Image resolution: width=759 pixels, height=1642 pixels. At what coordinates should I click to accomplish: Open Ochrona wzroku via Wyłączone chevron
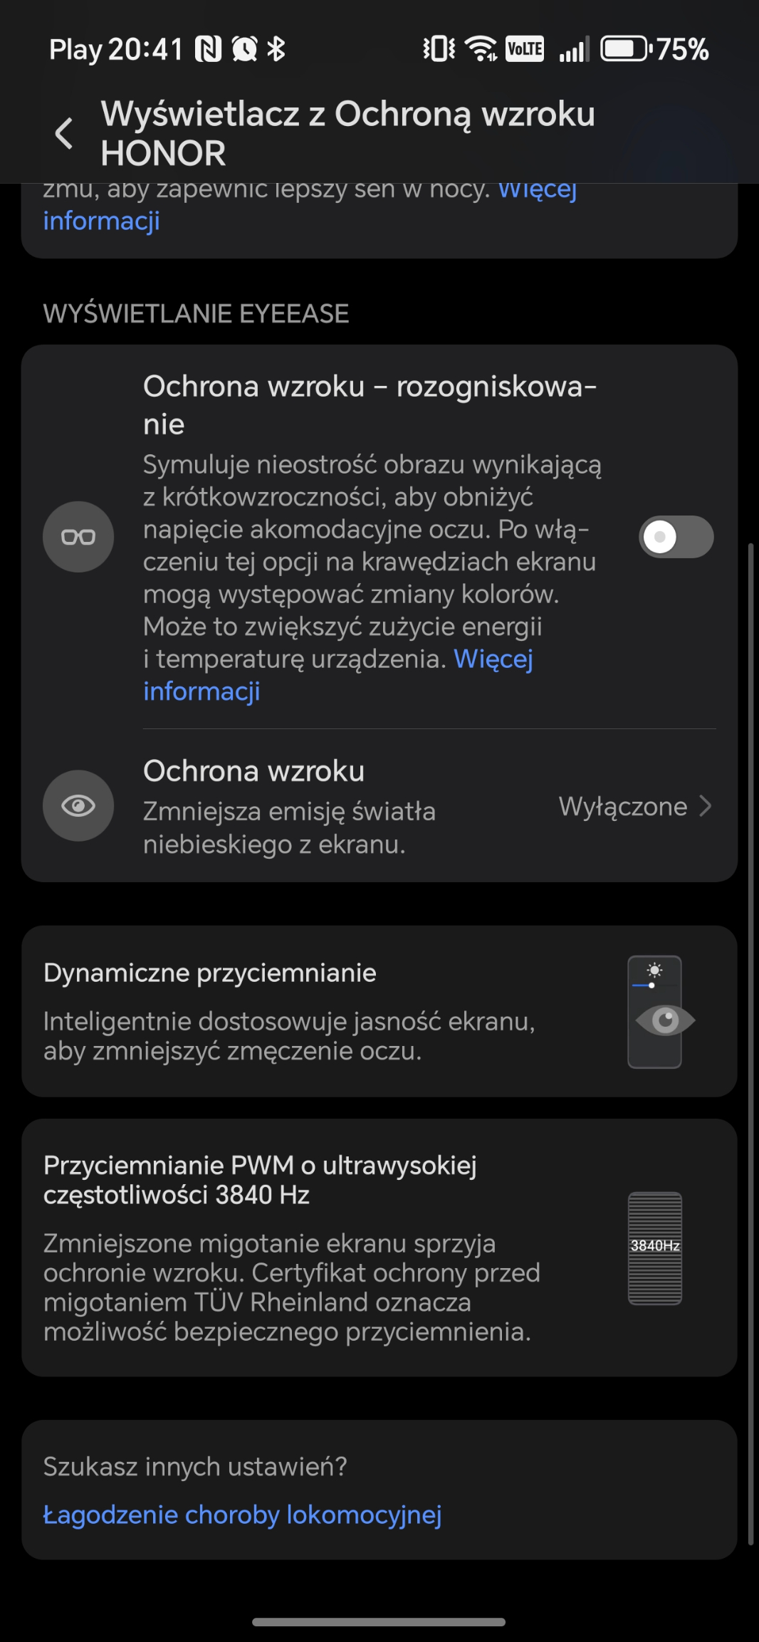[706, 806]
